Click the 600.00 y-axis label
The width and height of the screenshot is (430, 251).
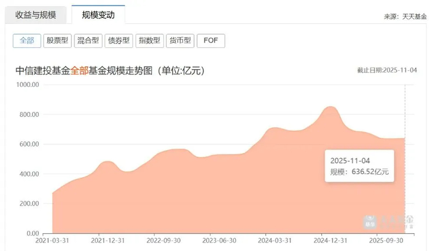point(29,144)
